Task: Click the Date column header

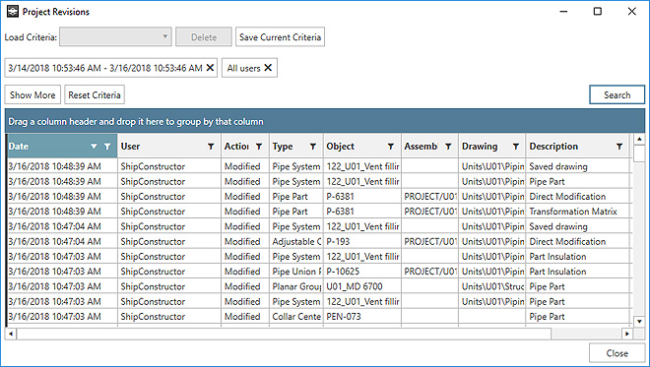Action: point(62,147)
